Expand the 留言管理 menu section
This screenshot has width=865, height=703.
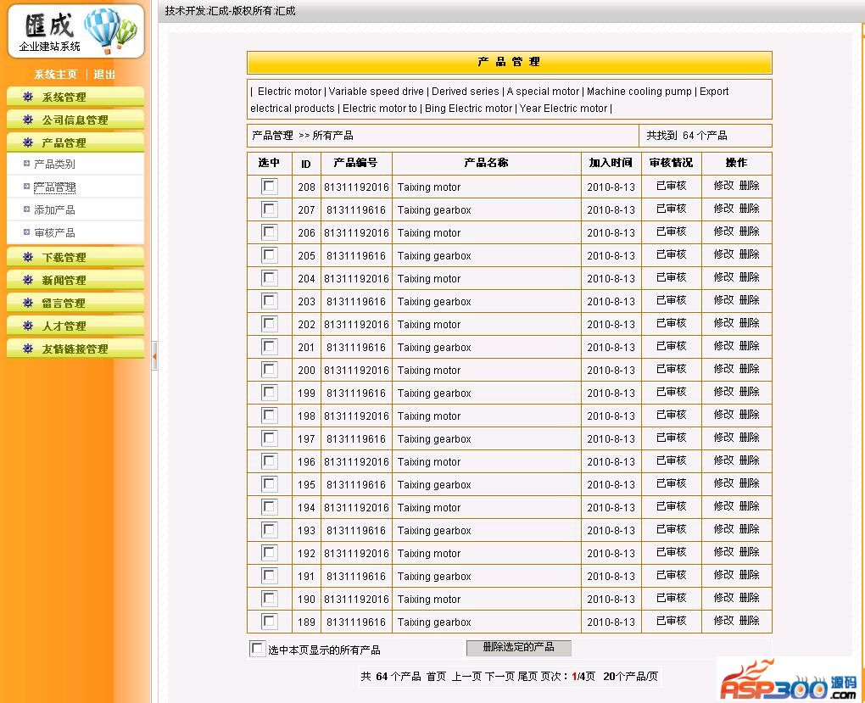(75, 303)
